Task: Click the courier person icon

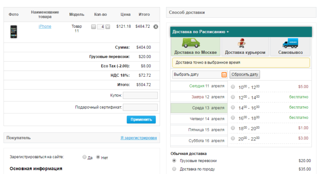Action: (242, 43)
